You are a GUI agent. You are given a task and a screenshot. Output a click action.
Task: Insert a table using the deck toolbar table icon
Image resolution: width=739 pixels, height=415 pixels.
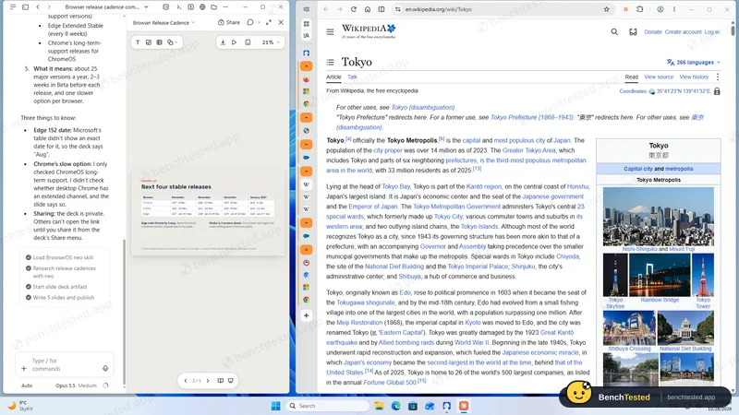(159, 42)
